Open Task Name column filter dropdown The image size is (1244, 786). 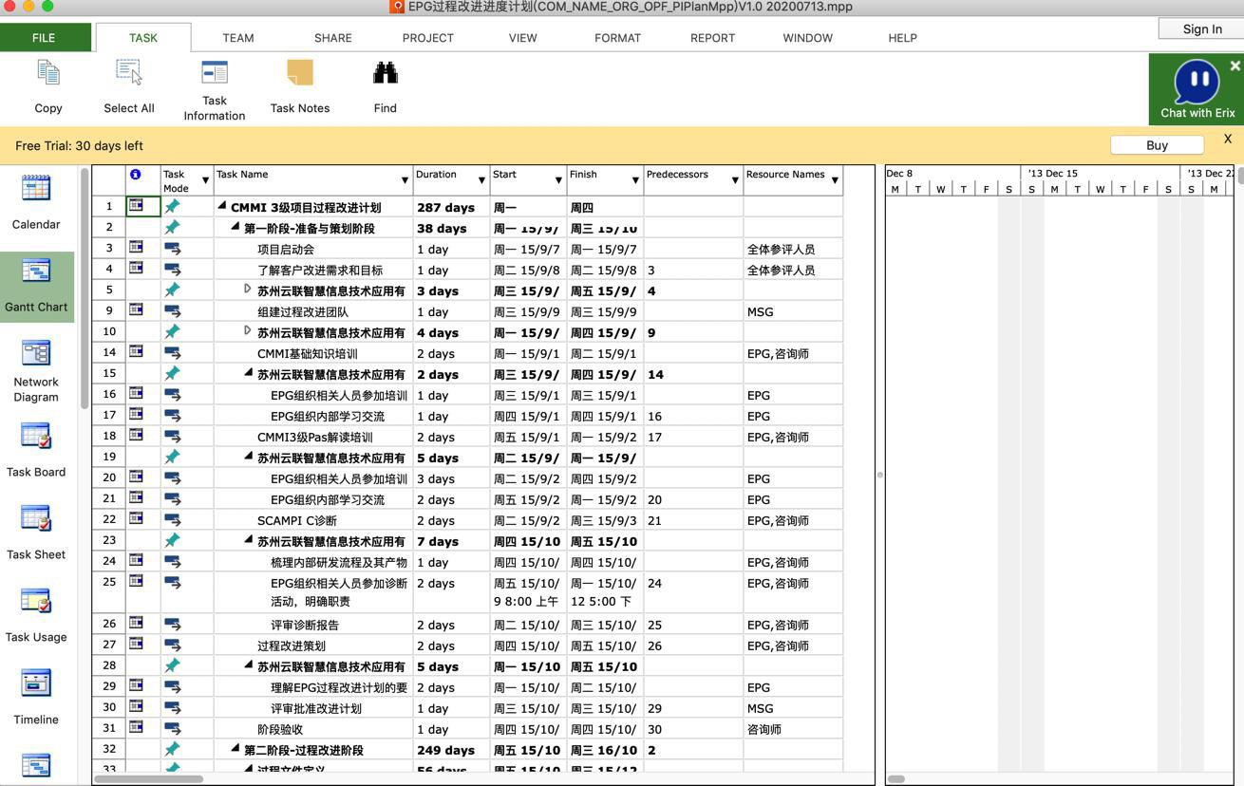click(405, 180)
